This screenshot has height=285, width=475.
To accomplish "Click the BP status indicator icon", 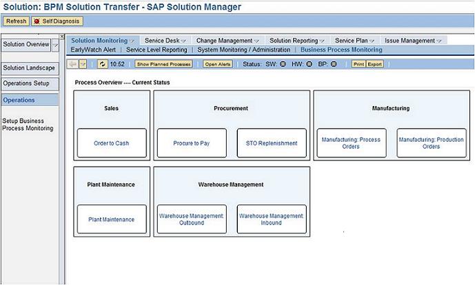I will point(334,64).
